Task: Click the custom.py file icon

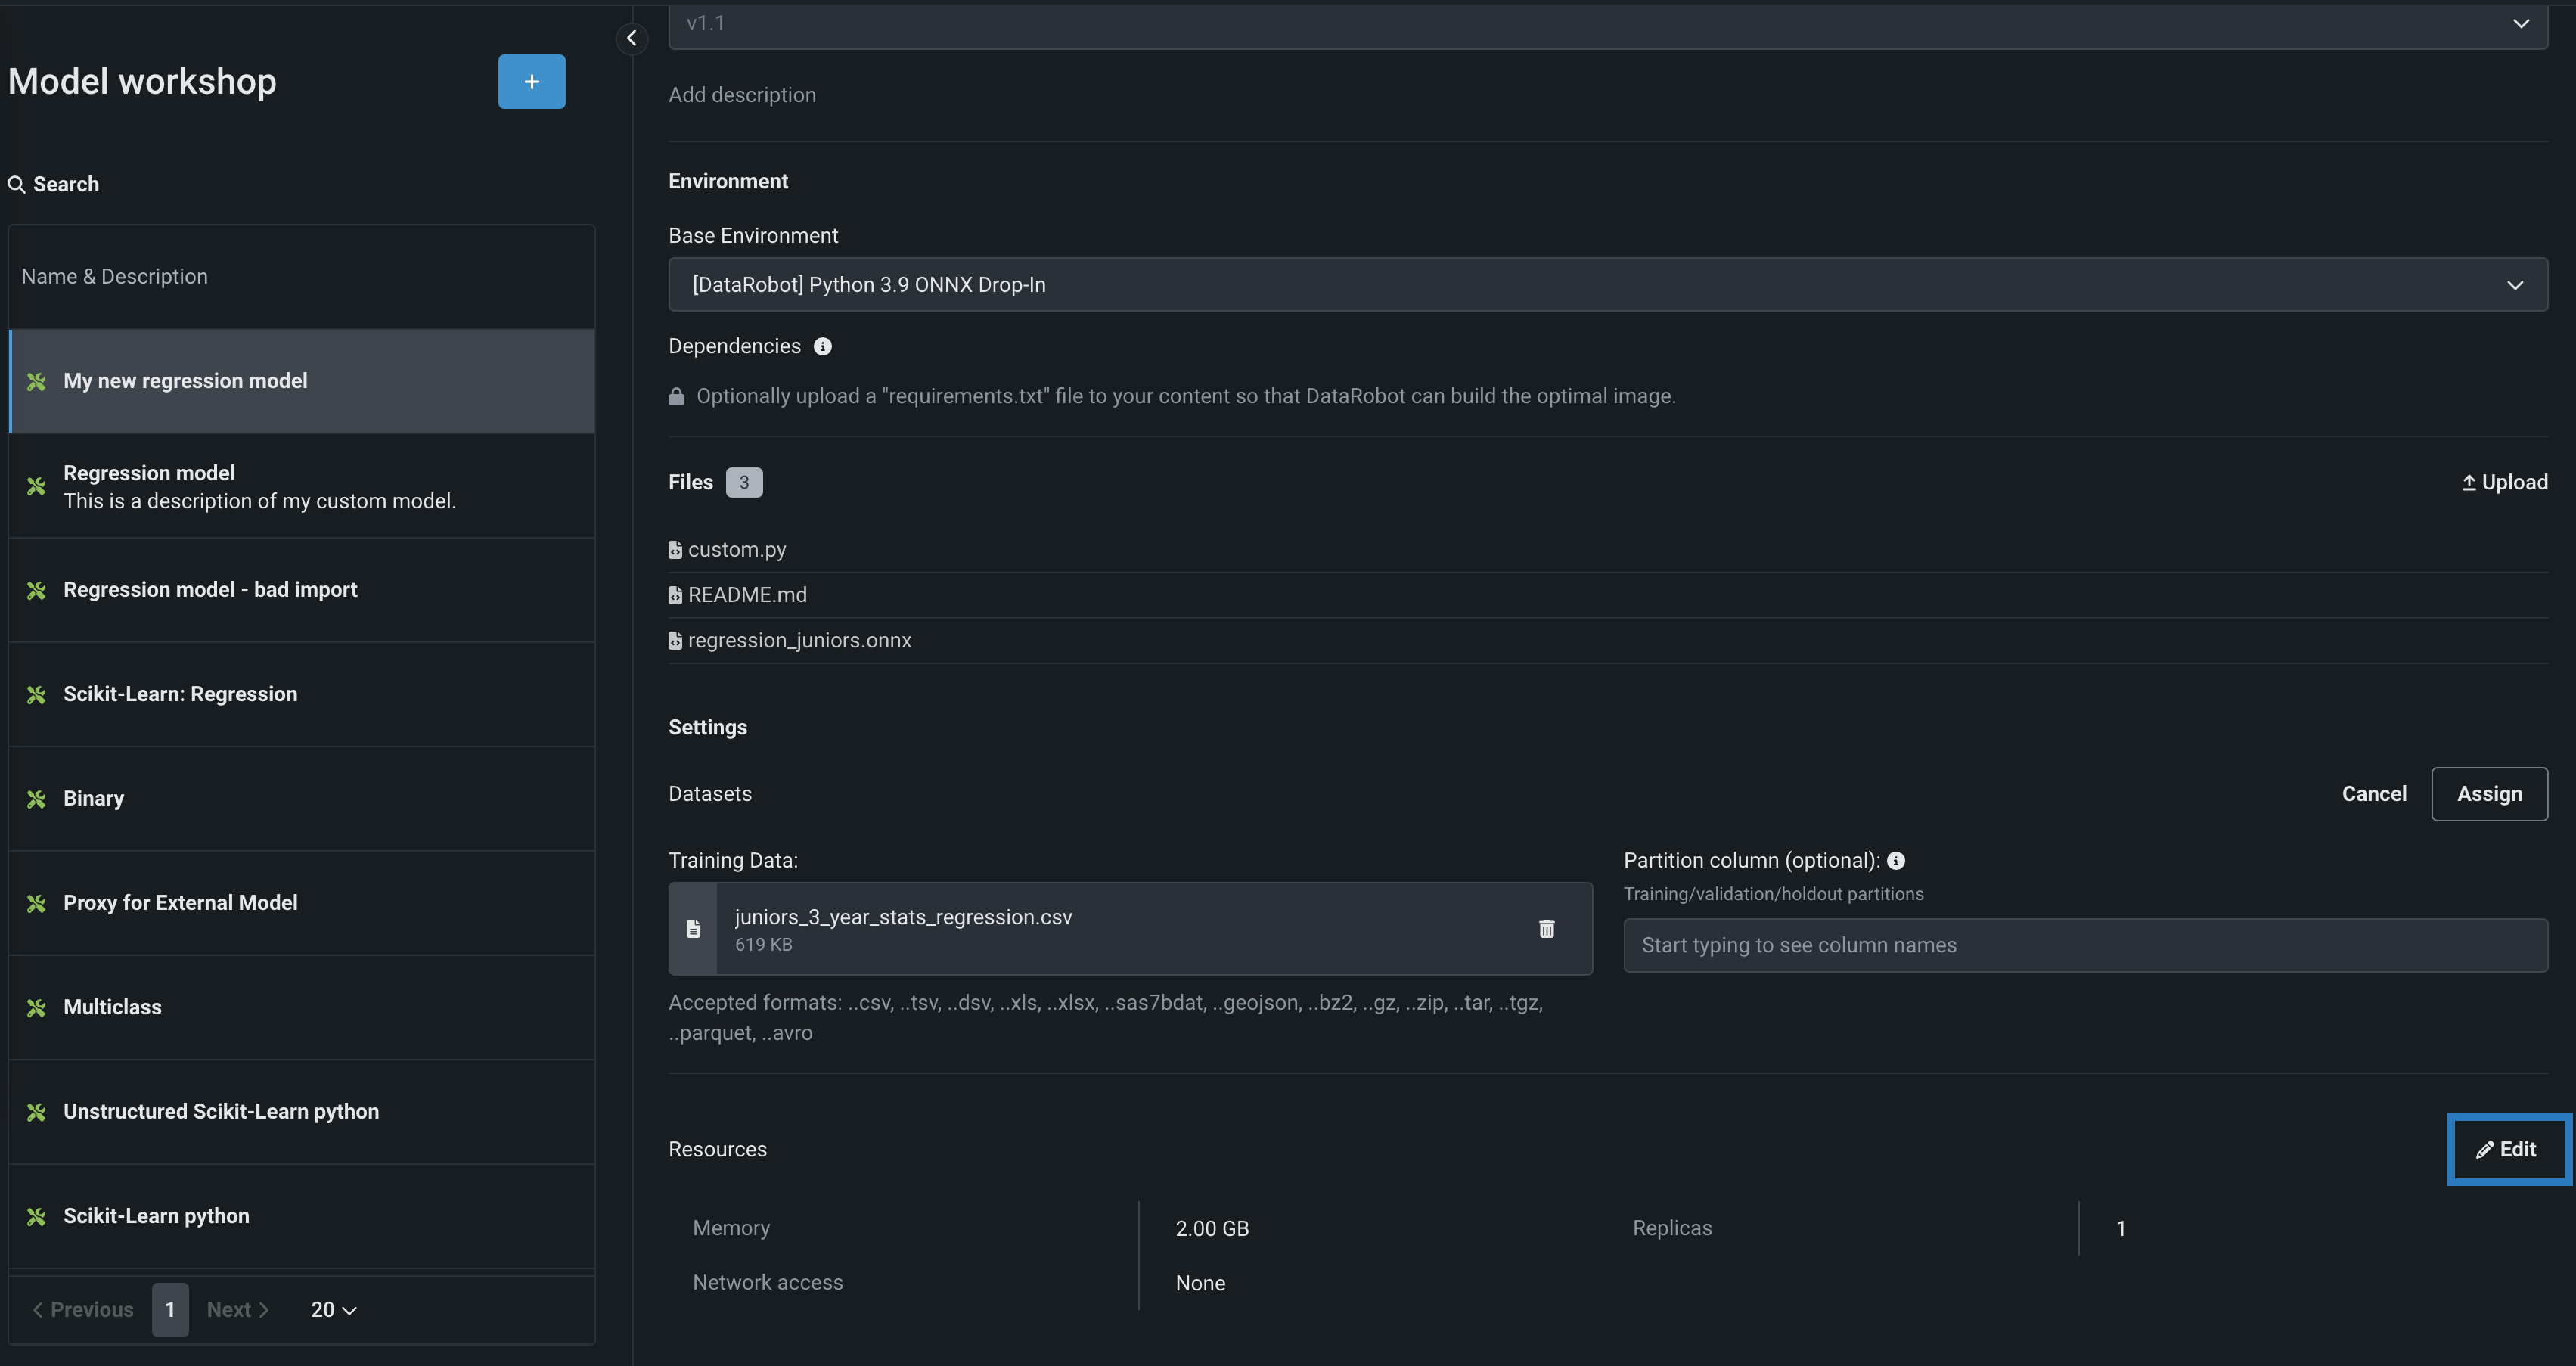Action: point(675,550)
